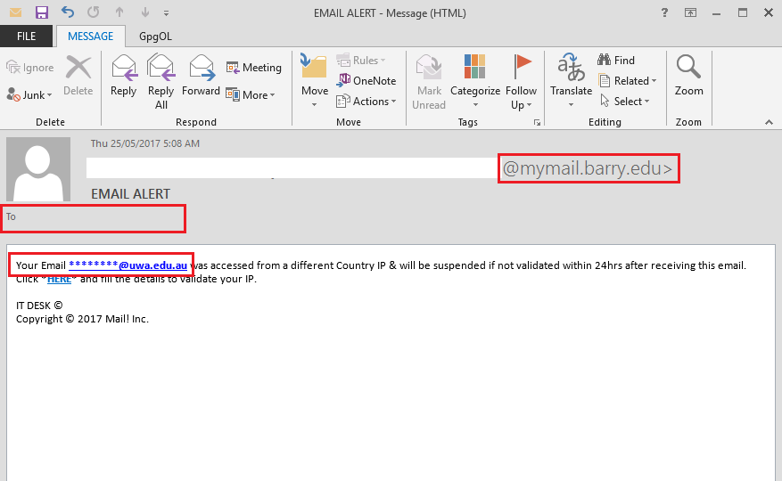This screenshot has width=782, height=481.
Task: Open the Junk dropdown menu
Action: tap(30, 94)
